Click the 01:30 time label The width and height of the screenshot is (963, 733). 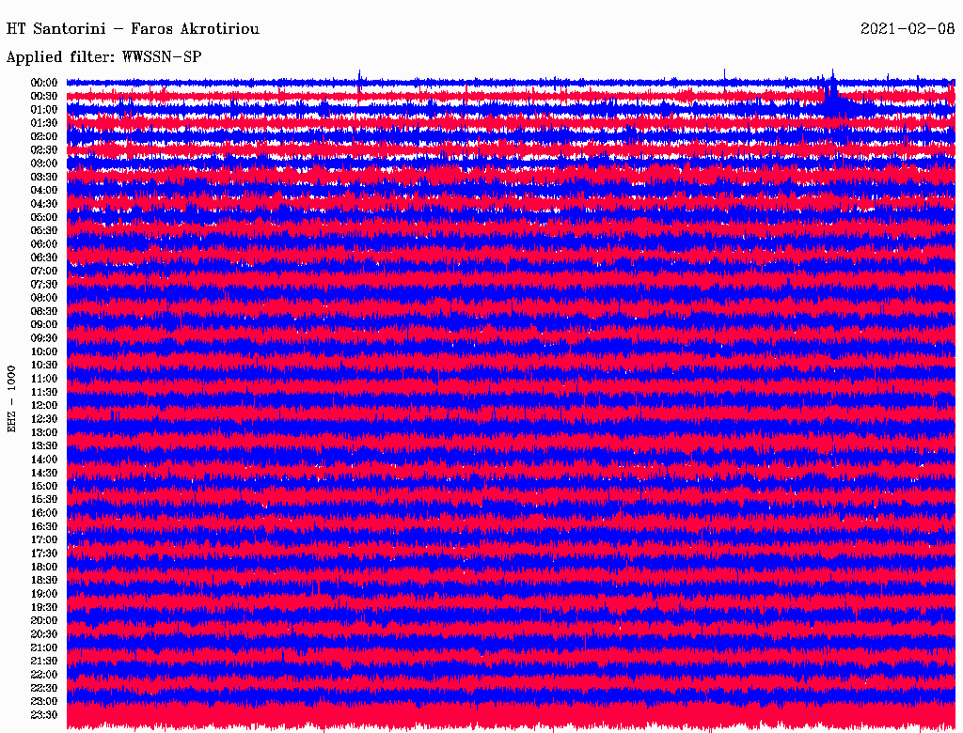[44, 123]
